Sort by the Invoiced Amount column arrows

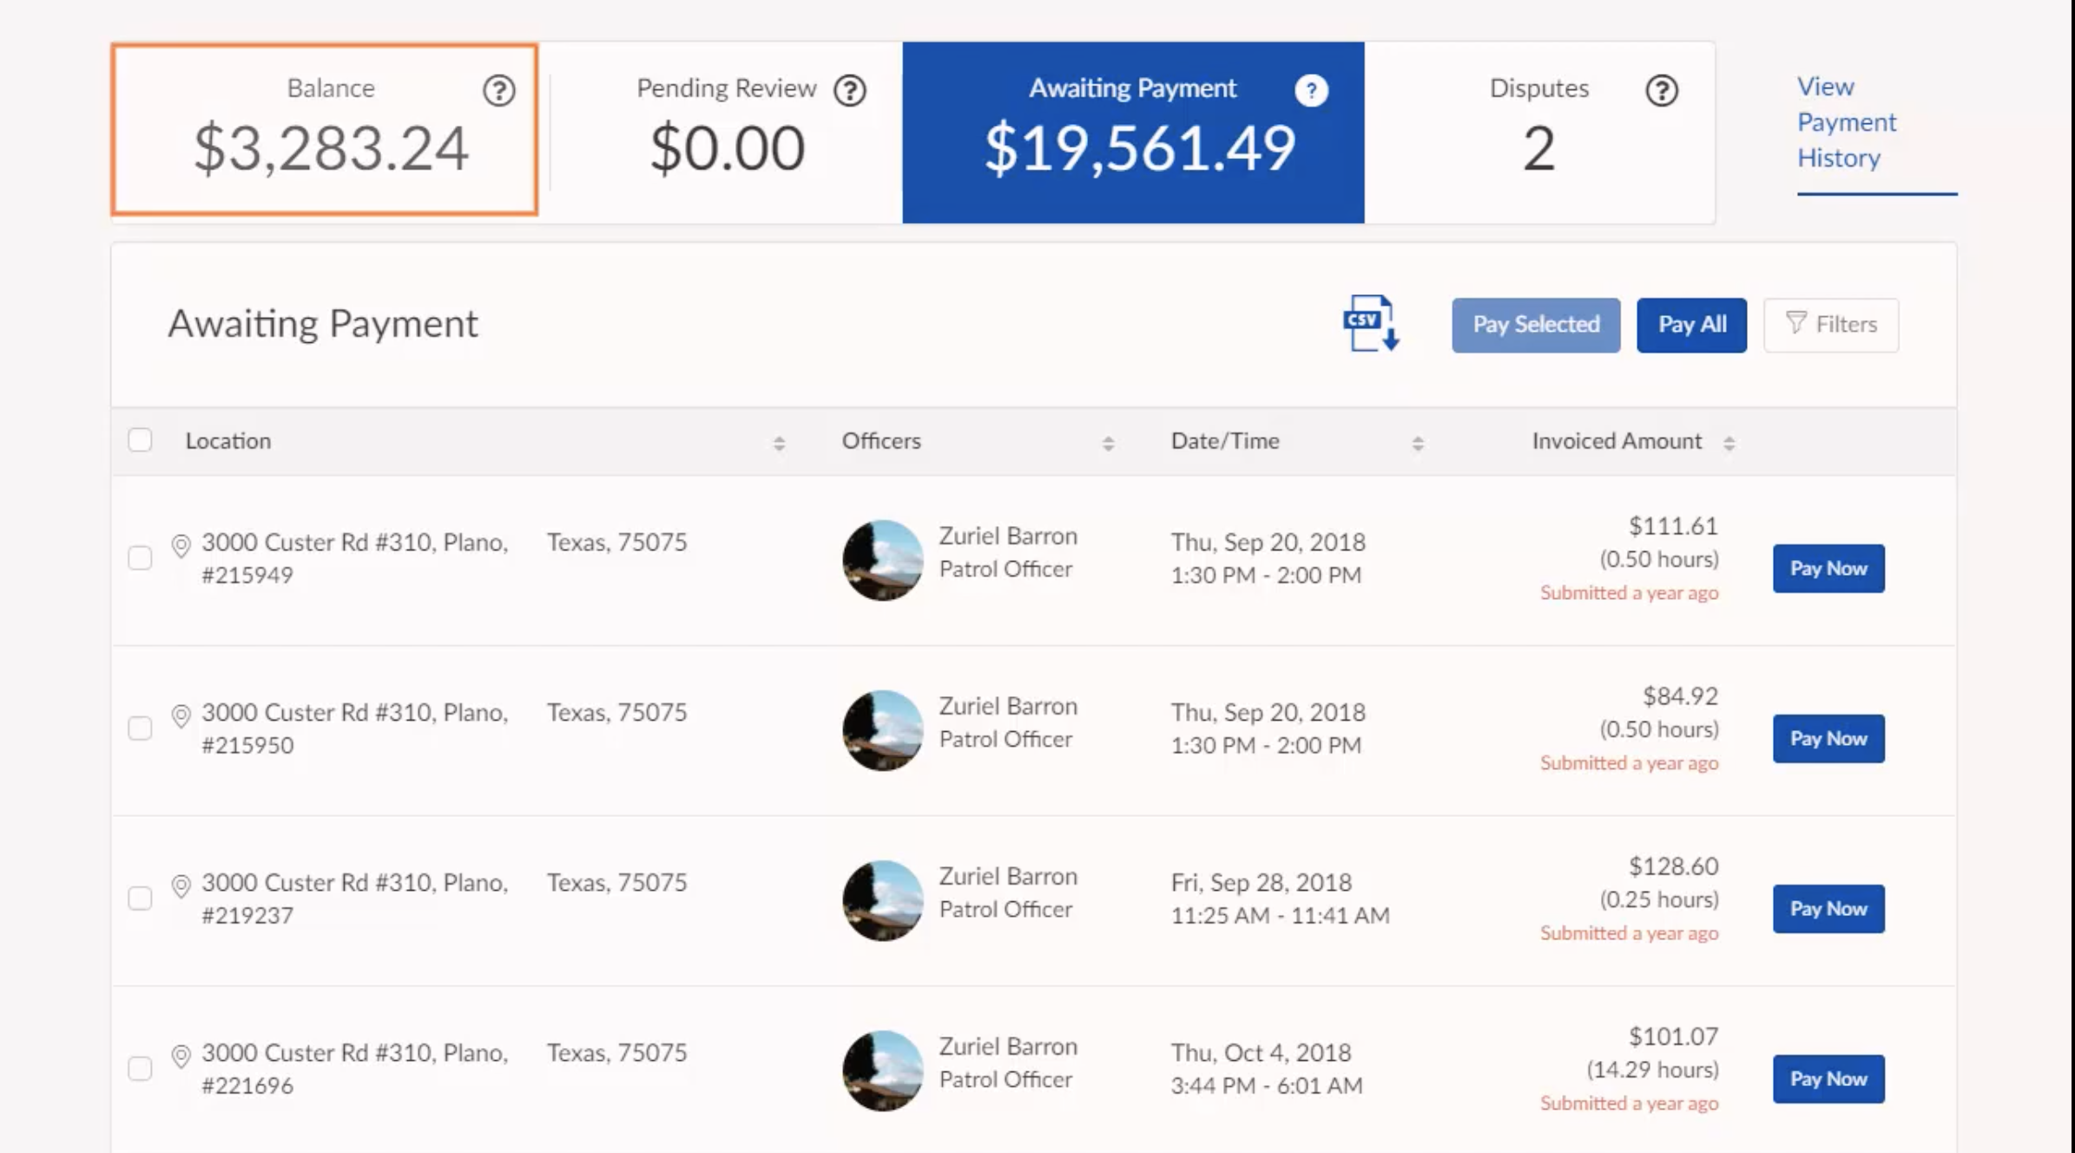(1729, 444)
